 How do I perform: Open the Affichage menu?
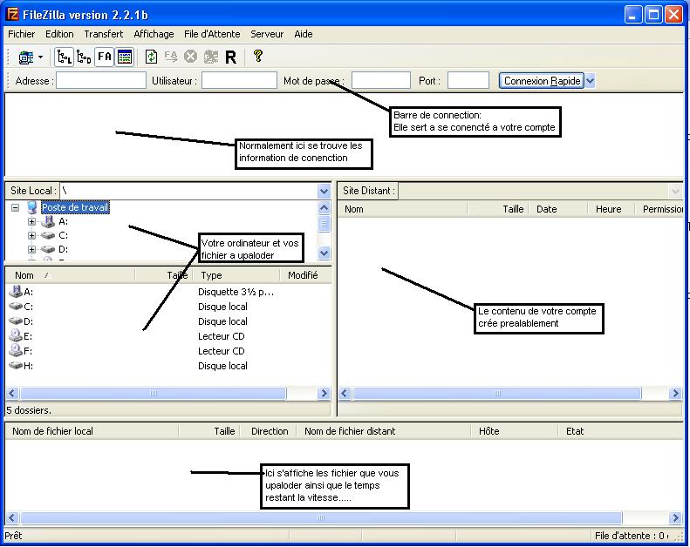point(154,34)
